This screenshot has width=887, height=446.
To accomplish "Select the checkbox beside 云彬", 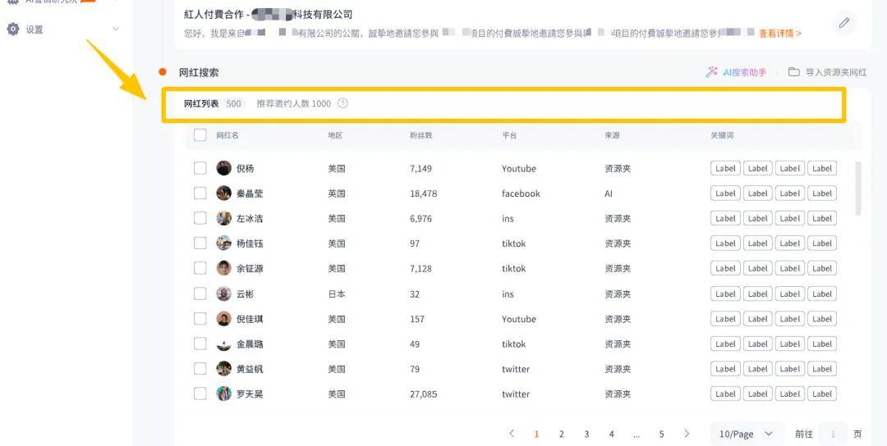I will (x=200, y=294).
